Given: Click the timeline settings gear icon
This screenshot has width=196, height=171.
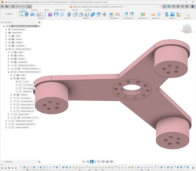Looking at the screenshot, I should [x=193, y=168].
